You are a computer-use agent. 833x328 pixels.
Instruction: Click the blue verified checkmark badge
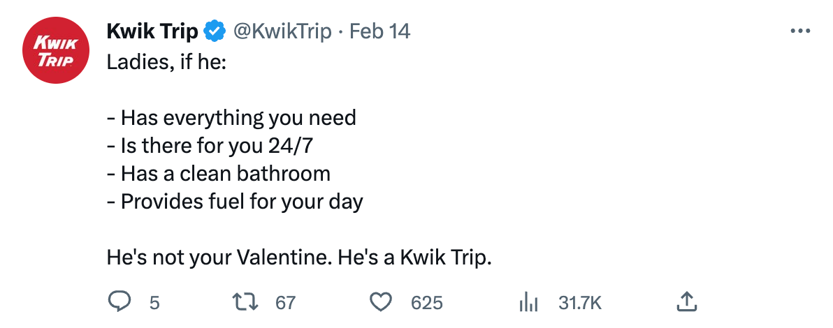pyautogui.click(x=214, y=31)
